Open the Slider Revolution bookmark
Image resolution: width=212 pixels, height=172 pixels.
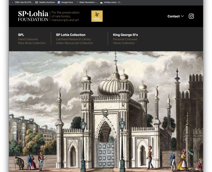(x=87, y=2)
